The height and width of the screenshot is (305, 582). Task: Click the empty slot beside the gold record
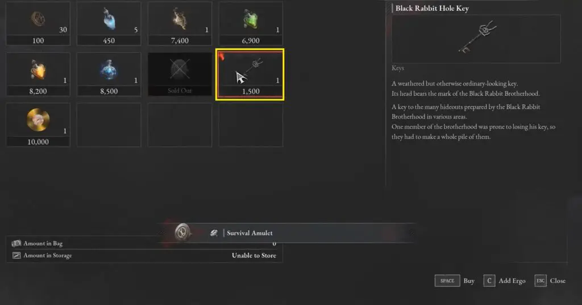tap(109, 125)
